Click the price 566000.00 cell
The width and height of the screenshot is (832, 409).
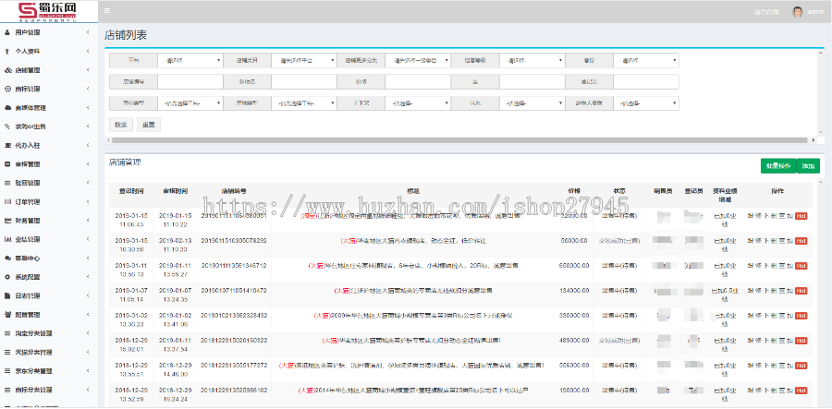573,365
